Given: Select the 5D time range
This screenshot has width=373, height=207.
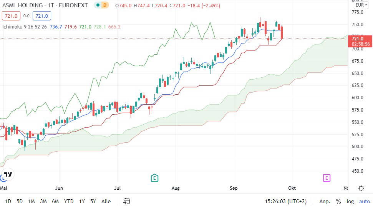Looking at the screenshot, I should pos(20,201).
